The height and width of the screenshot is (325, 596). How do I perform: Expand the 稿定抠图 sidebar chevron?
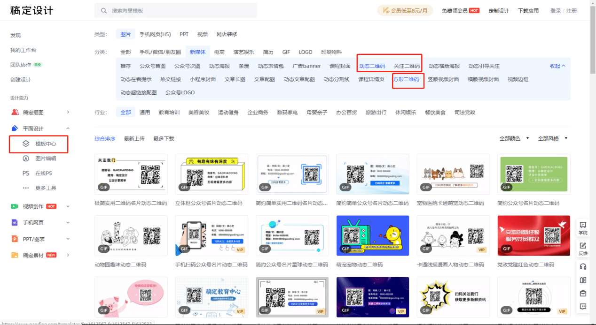pos(68,112)
